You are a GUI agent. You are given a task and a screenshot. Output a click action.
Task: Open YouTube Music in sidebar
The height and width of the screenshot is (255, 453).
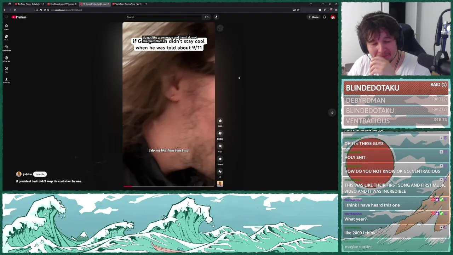click(6, 59)
